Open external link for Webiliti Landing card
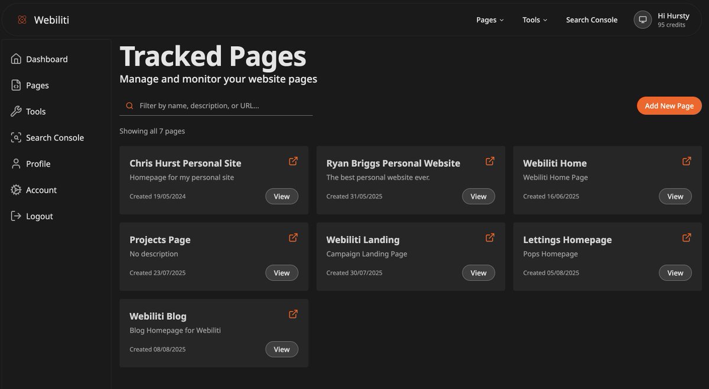This screenshot has height=389, width=709. click(490, 238)
